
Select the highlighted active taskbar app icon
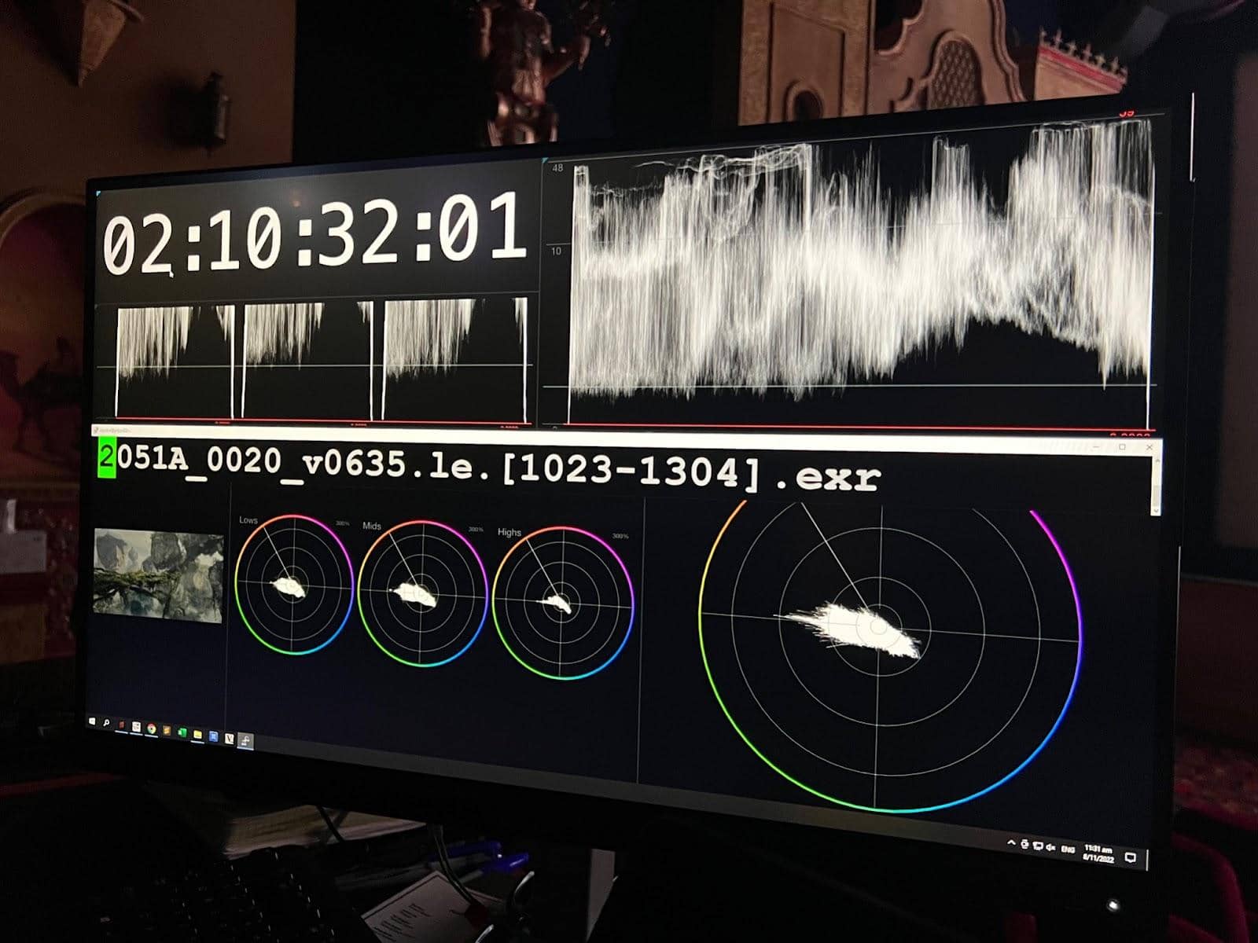pos(245,741)
